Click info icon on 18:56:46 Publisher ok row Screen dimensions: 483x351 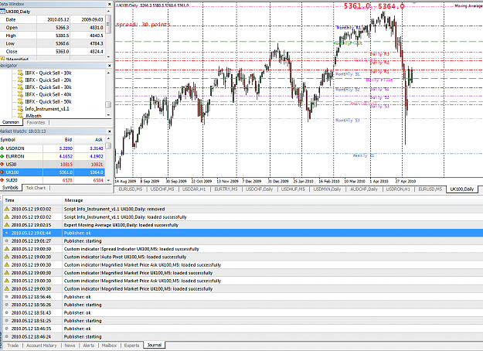point(7,297)
